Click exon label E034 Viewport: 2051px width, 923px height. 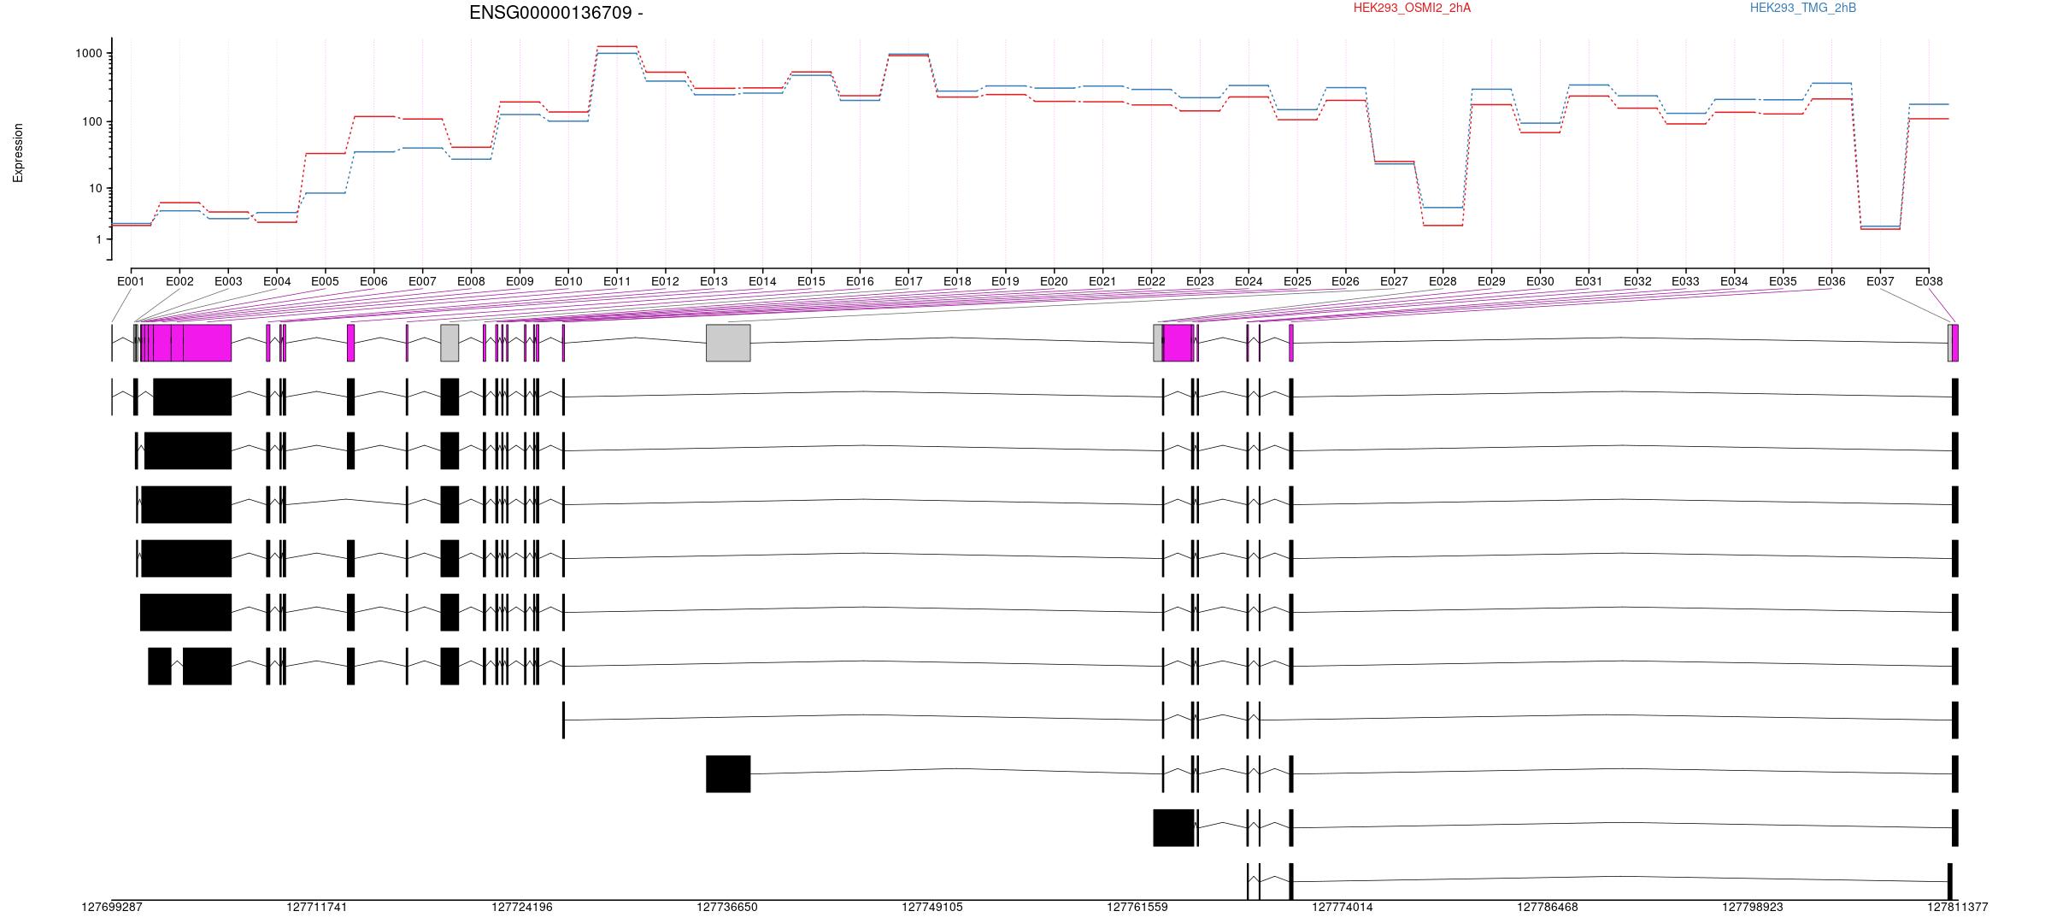[1734, 281]
